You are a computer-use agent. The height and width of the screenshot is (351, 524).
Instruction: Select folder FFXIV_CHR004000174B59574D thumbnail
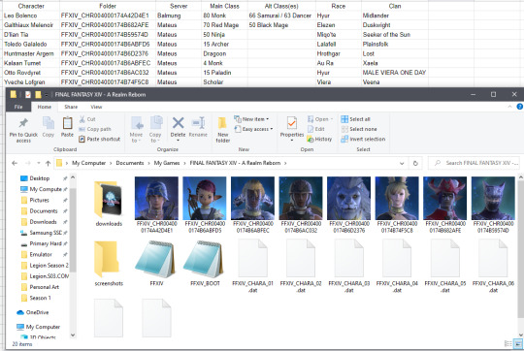coord(493,198)
